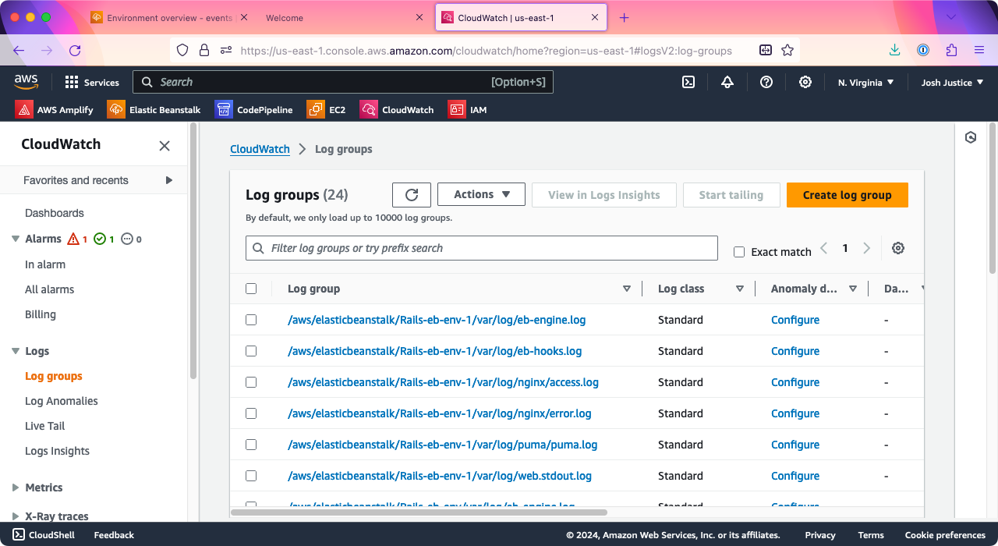
Task: Open browser extensions puzzle icon
Action: click(x=951, y=50)
